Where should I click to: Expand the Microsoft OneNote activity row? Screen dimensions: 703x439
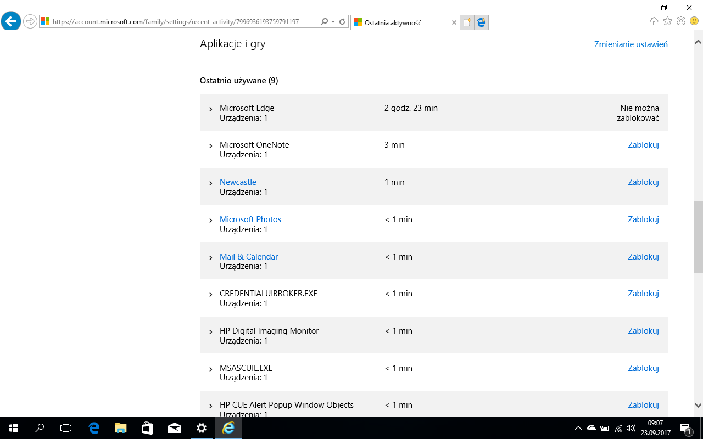pos(211,146)
